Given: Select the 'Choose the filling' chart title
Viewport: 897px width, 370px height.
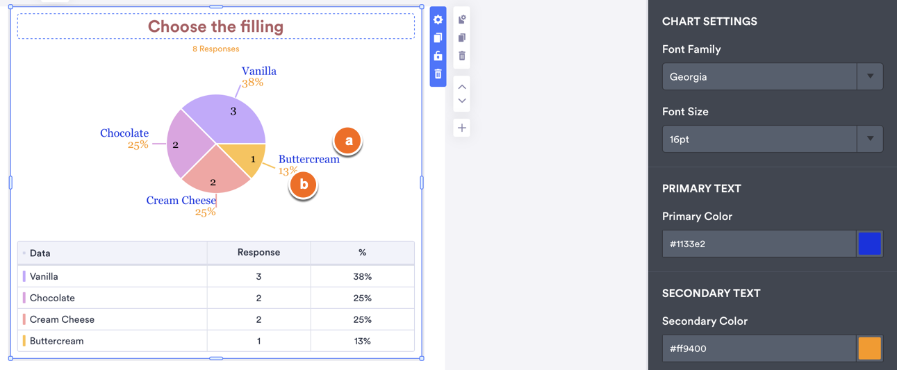Looking at the screenshot, I should [215, 27].
